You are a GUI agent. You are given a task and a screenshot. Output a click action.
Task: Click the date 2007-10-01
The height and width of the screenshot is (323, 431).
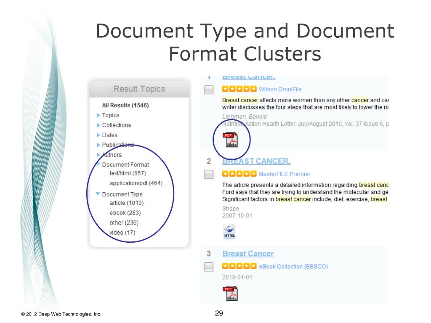coord(237,216)
